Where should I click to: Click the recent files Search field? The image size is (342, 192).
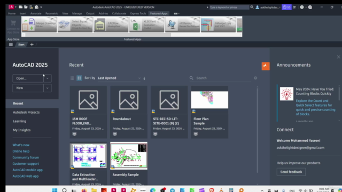[x=220, y=78]
